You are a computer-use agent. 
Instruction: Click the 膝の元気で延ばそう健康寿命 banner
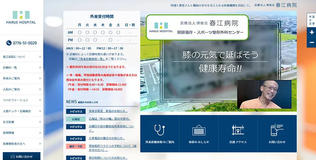coord(220,61)
